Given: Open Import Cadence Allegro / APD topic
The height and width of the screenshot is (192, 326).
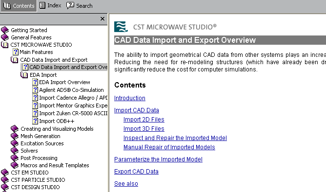Looking at the screenshot, I should point(73,98).
